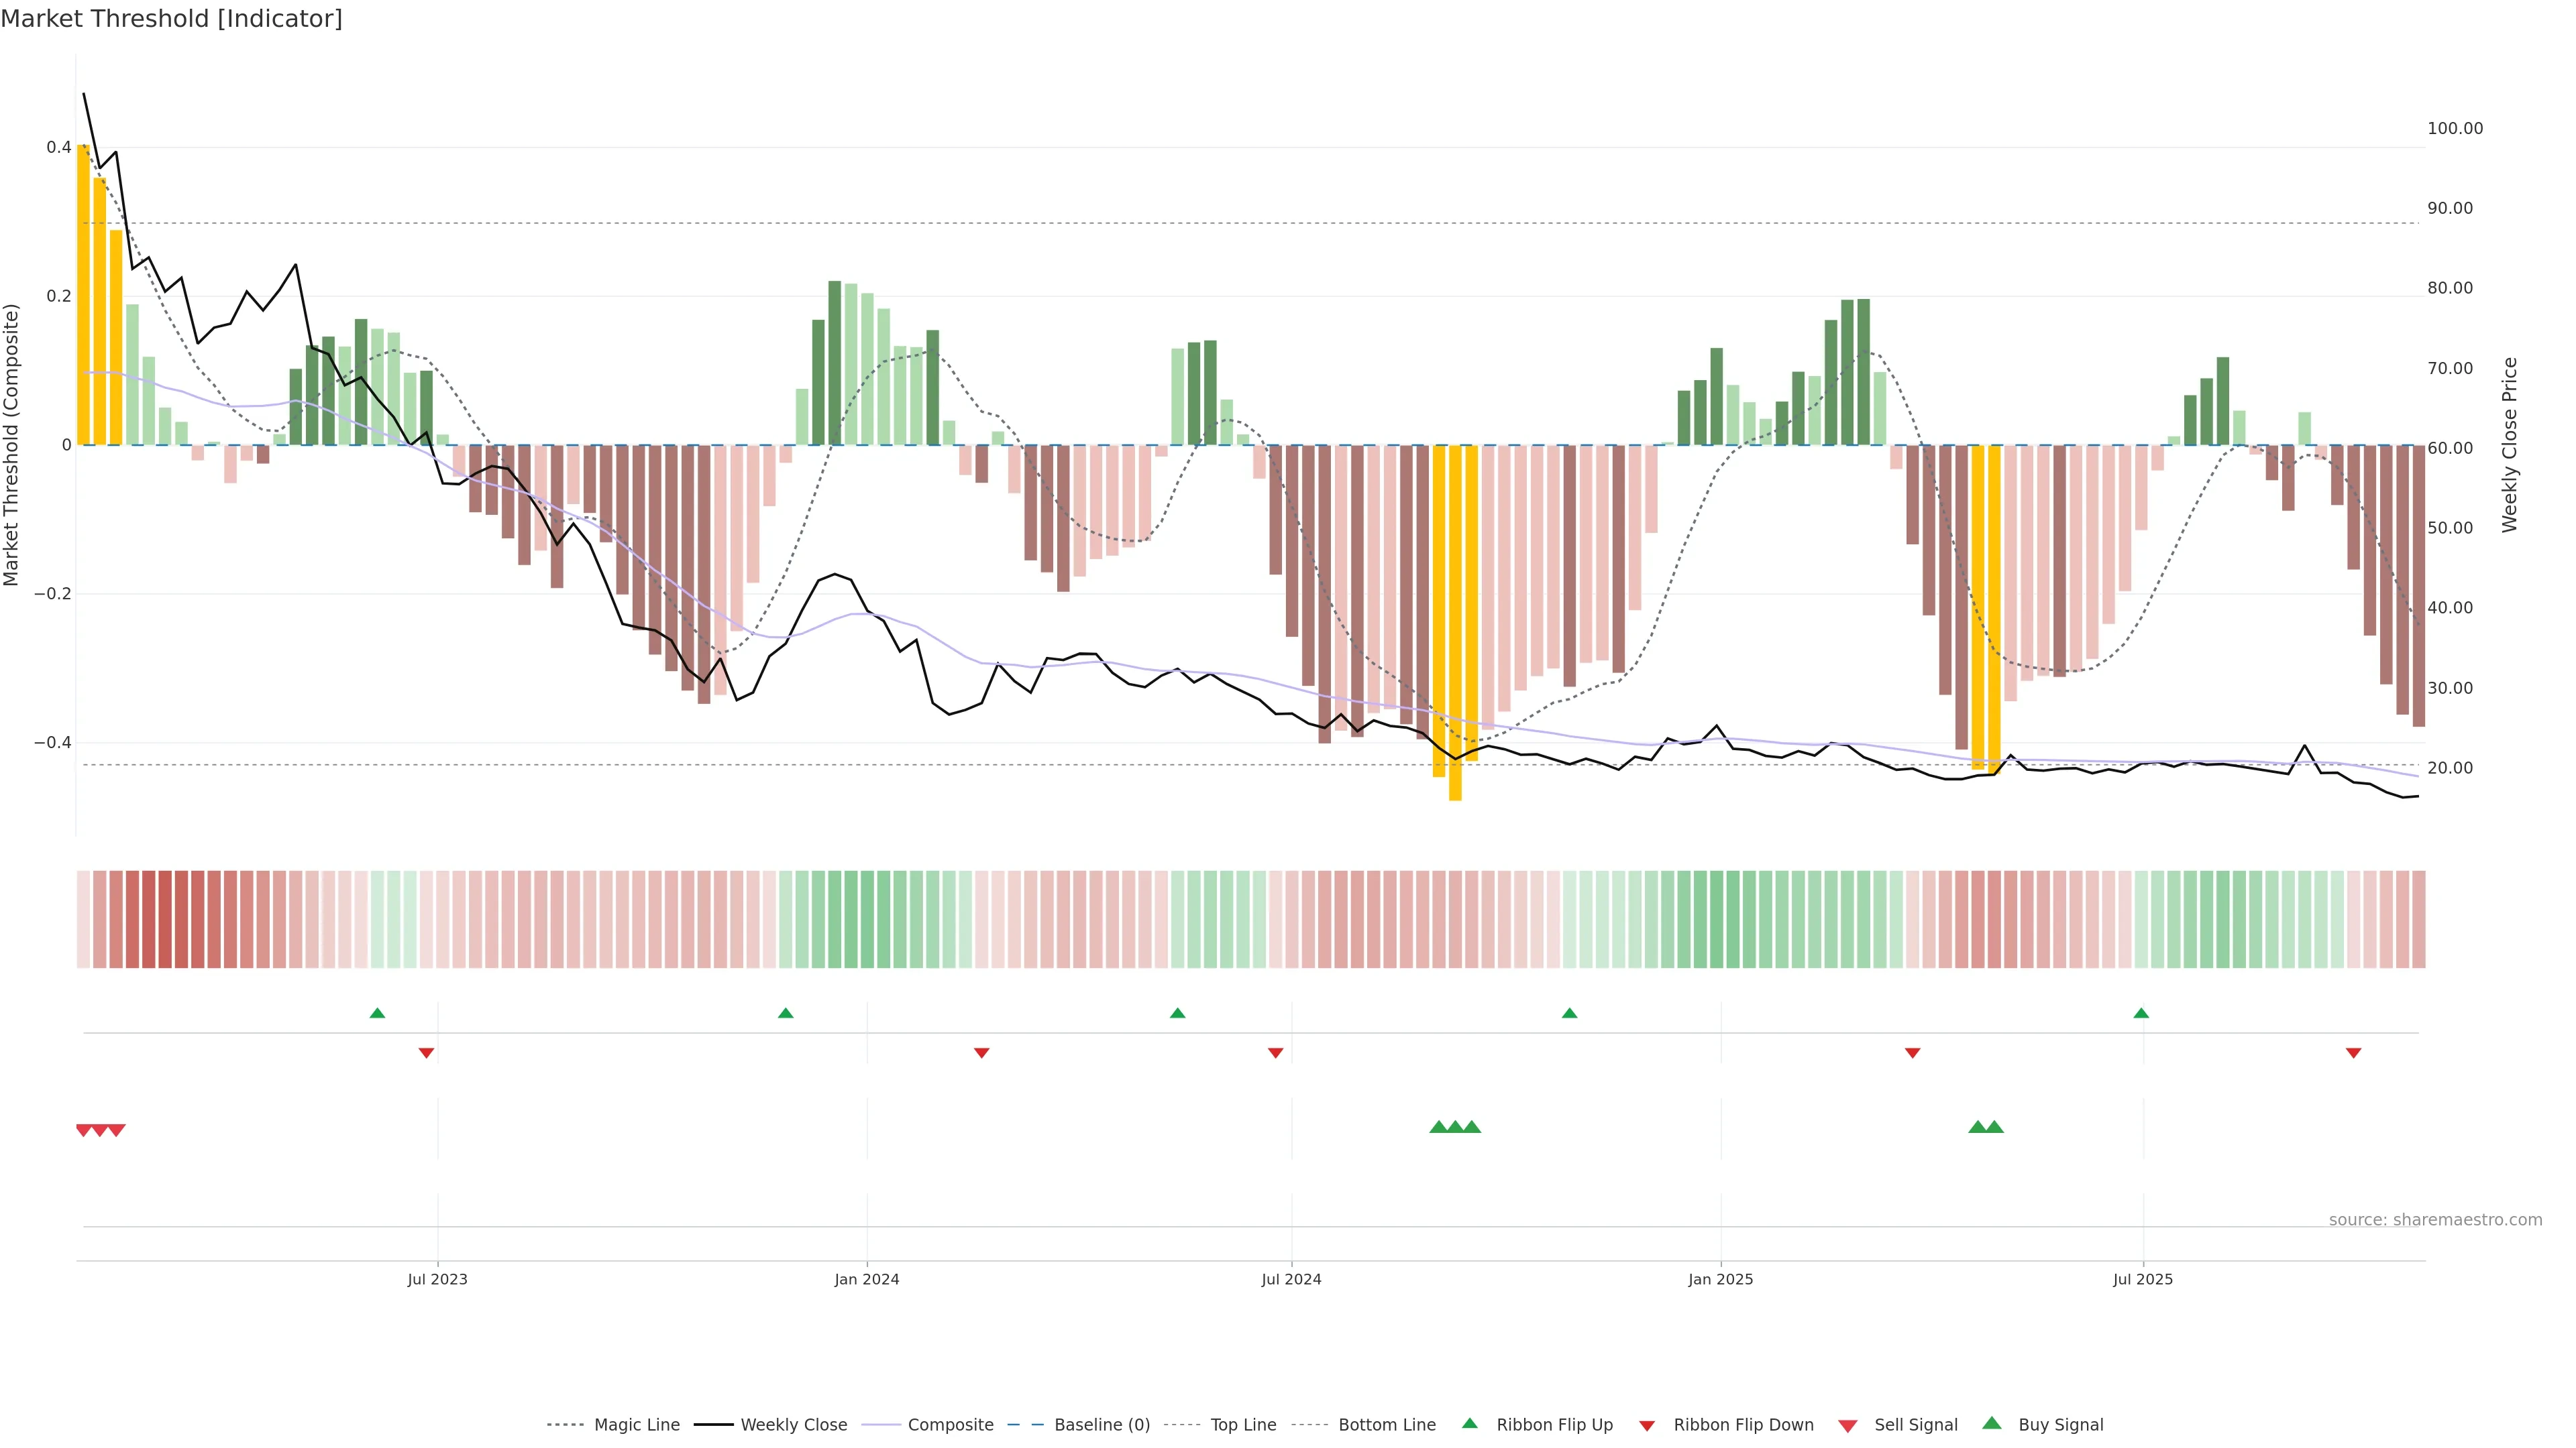
Task: Click the Weekly Close Price axis title
Action: 2510,444
